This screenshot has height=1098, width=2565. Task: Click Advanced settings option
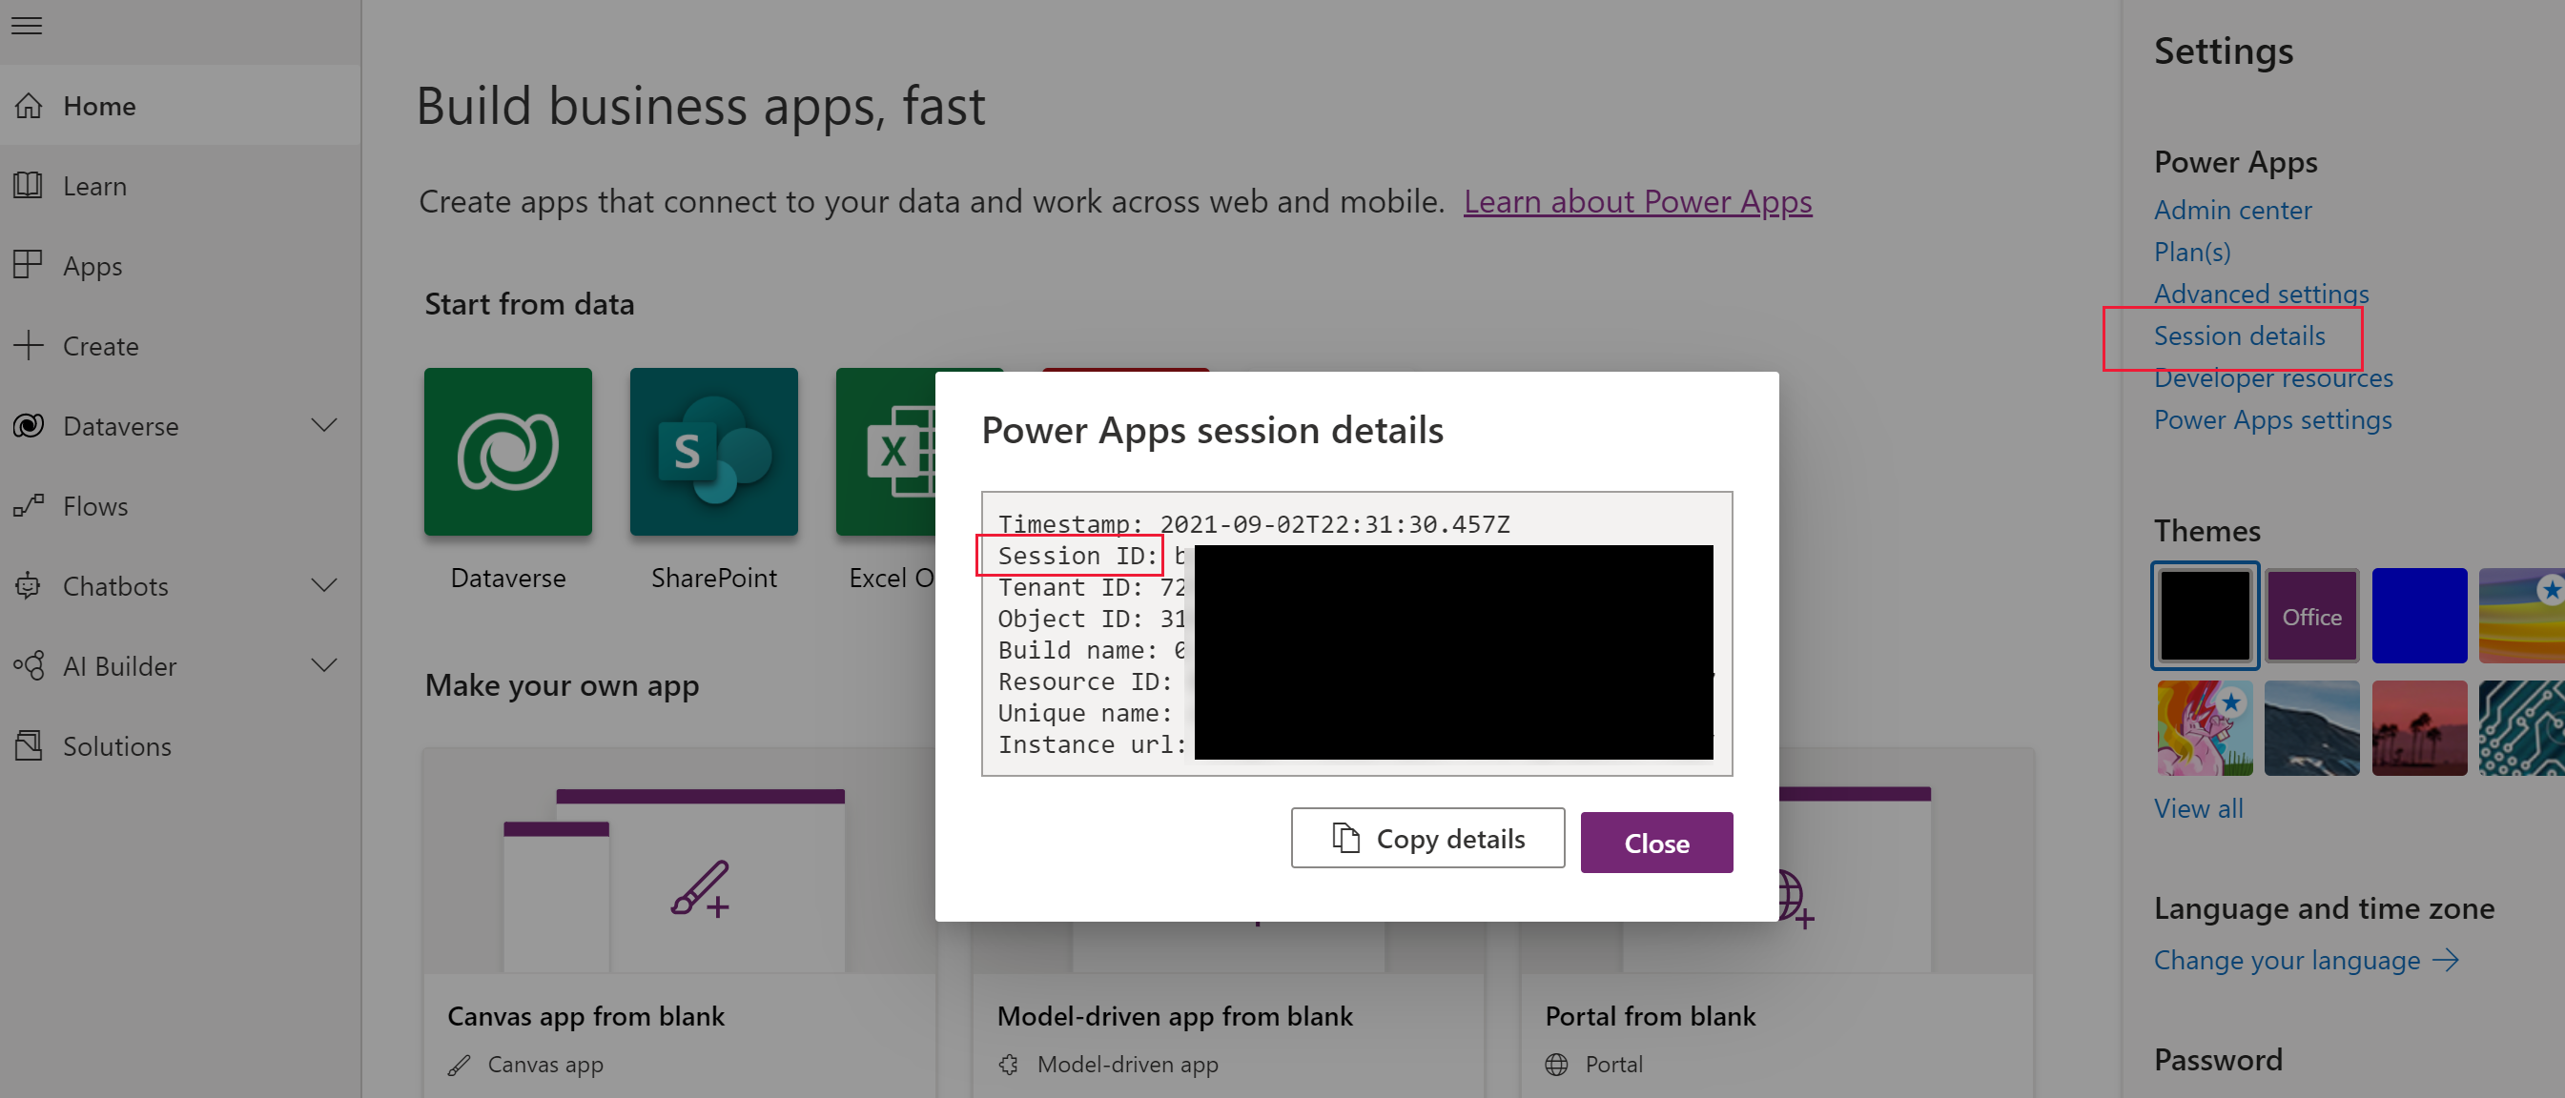(2261, 293)
